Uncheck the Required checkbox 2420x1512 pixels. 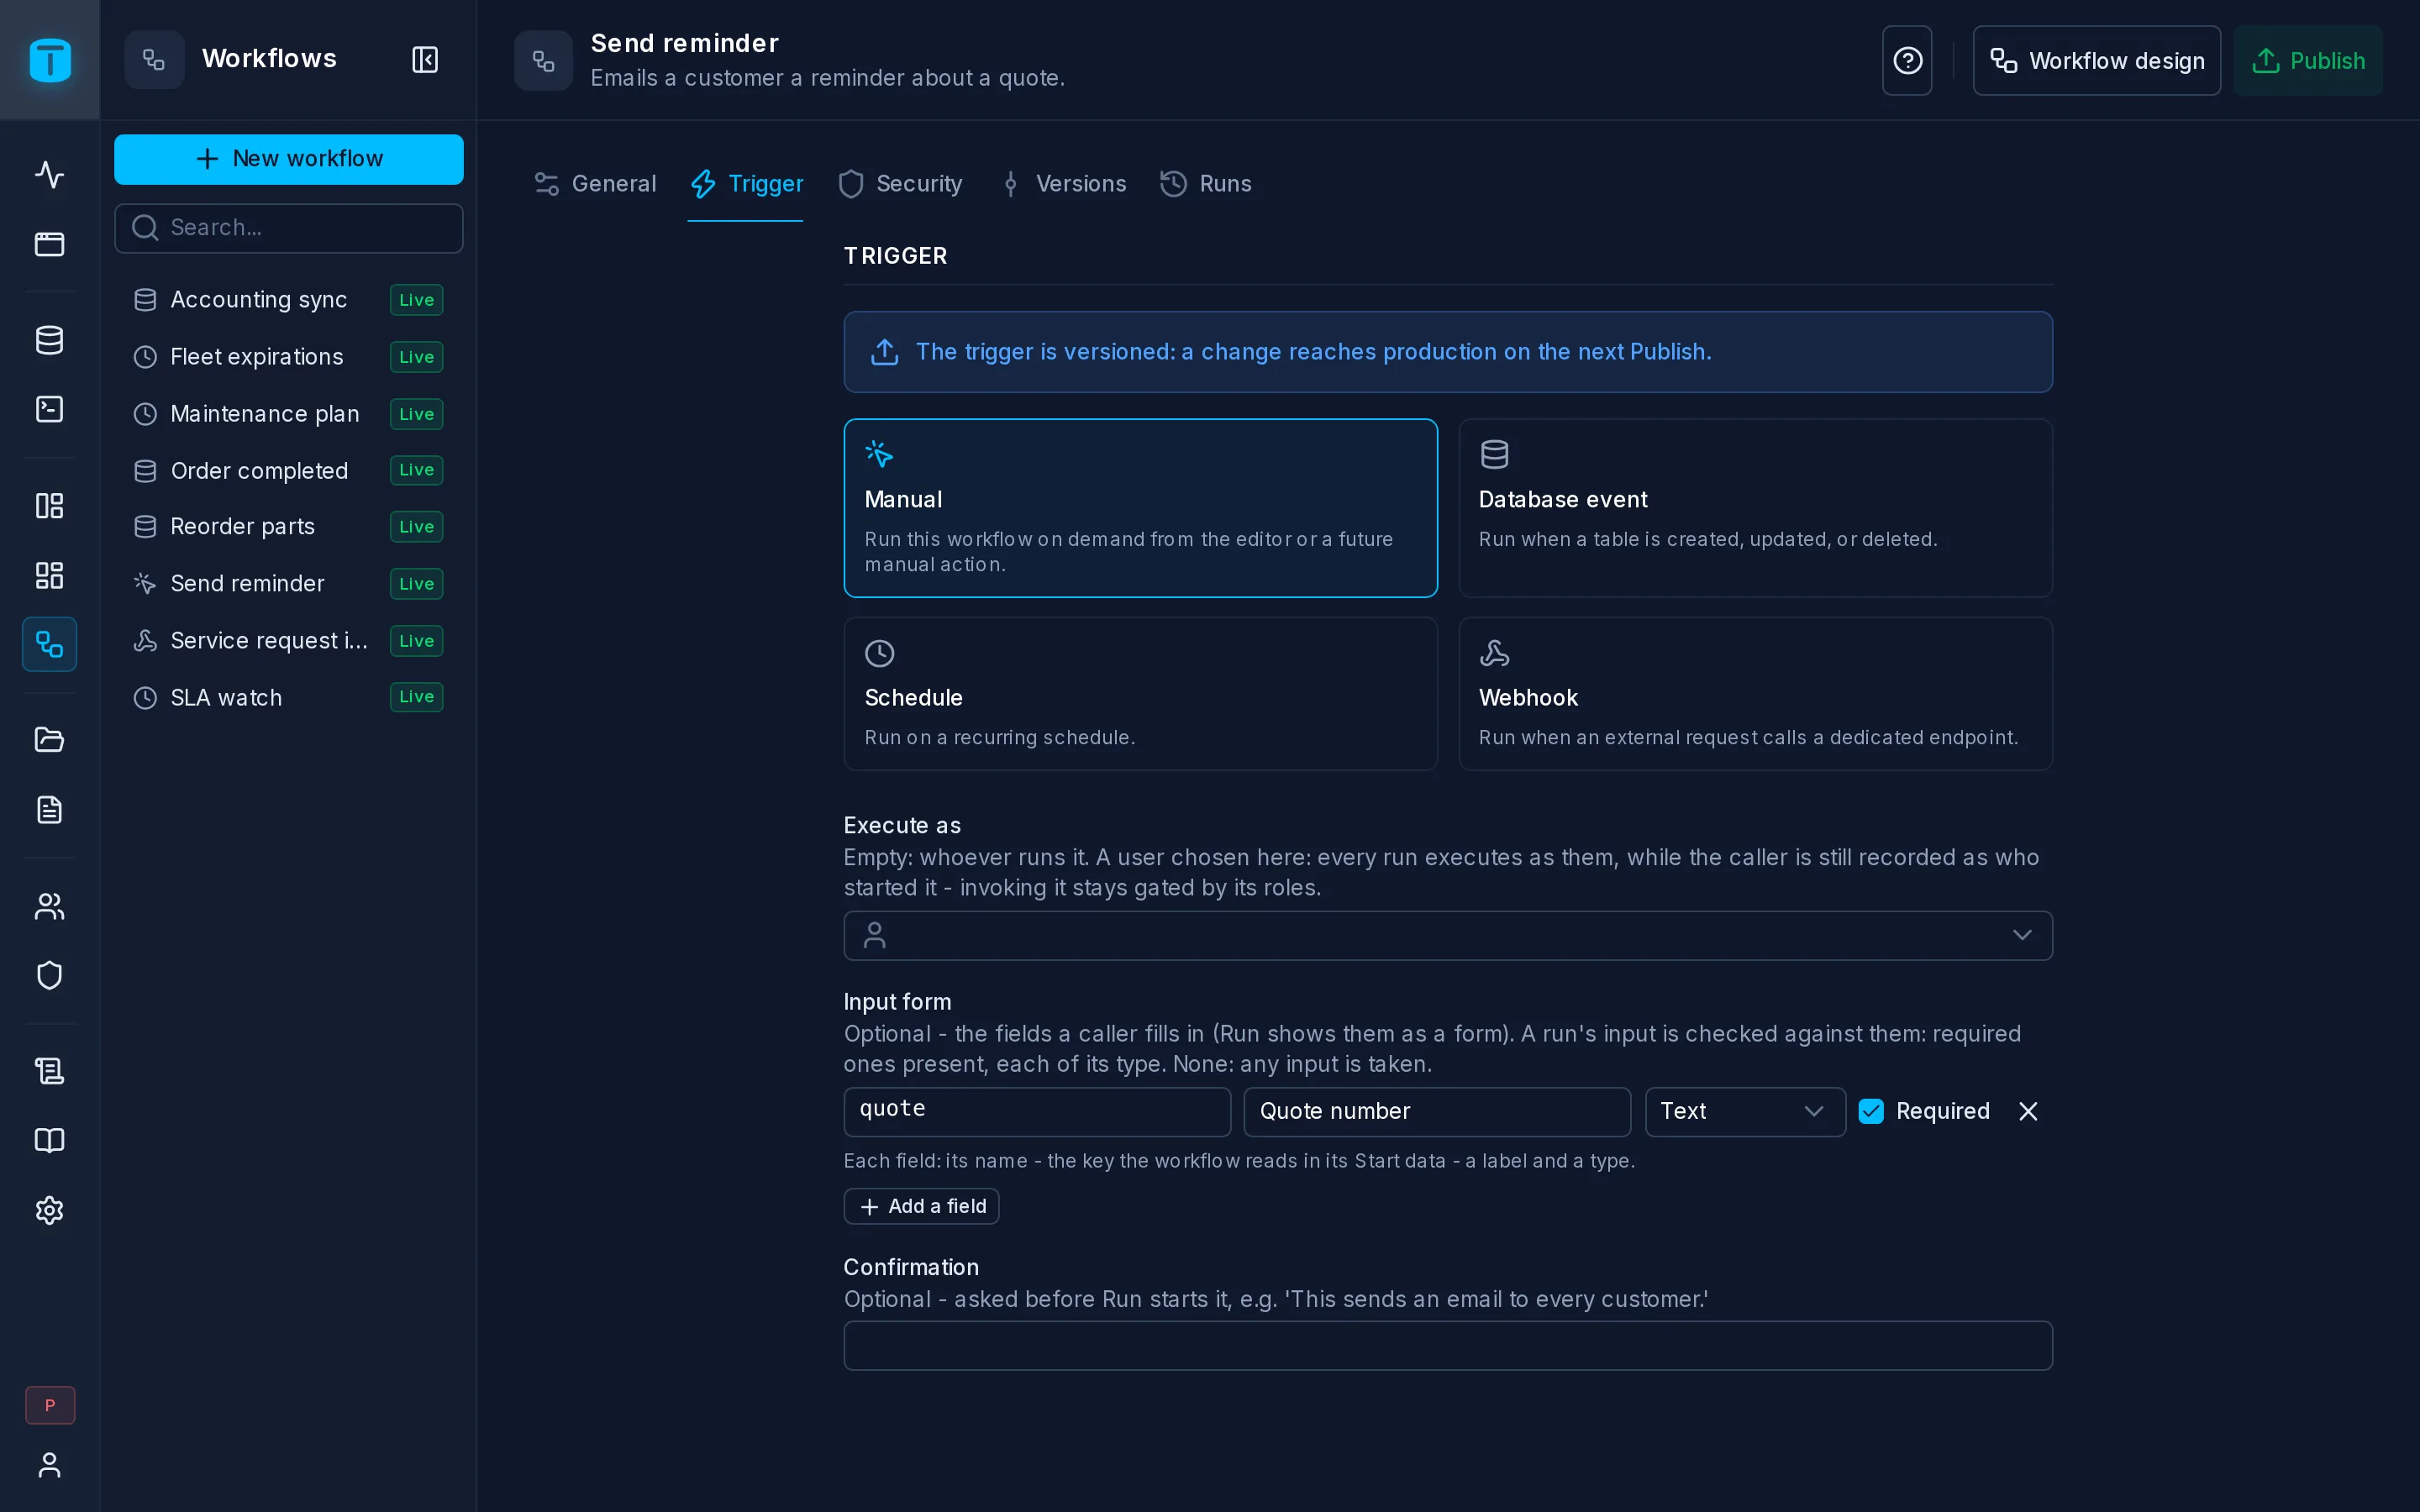(x=1870, y=1111)
